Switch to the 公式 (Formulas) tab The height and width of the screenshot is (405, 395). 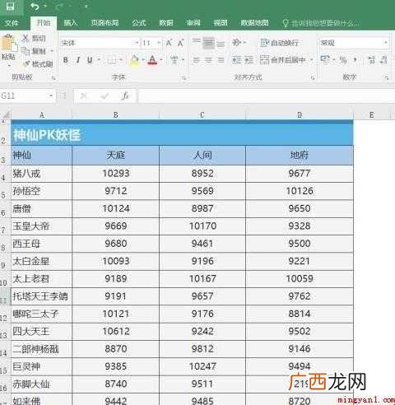pos(139,23)
